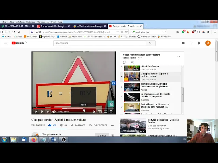Open Word from taskbar
The image size is (218, 163).
click(x=54, y=140)
